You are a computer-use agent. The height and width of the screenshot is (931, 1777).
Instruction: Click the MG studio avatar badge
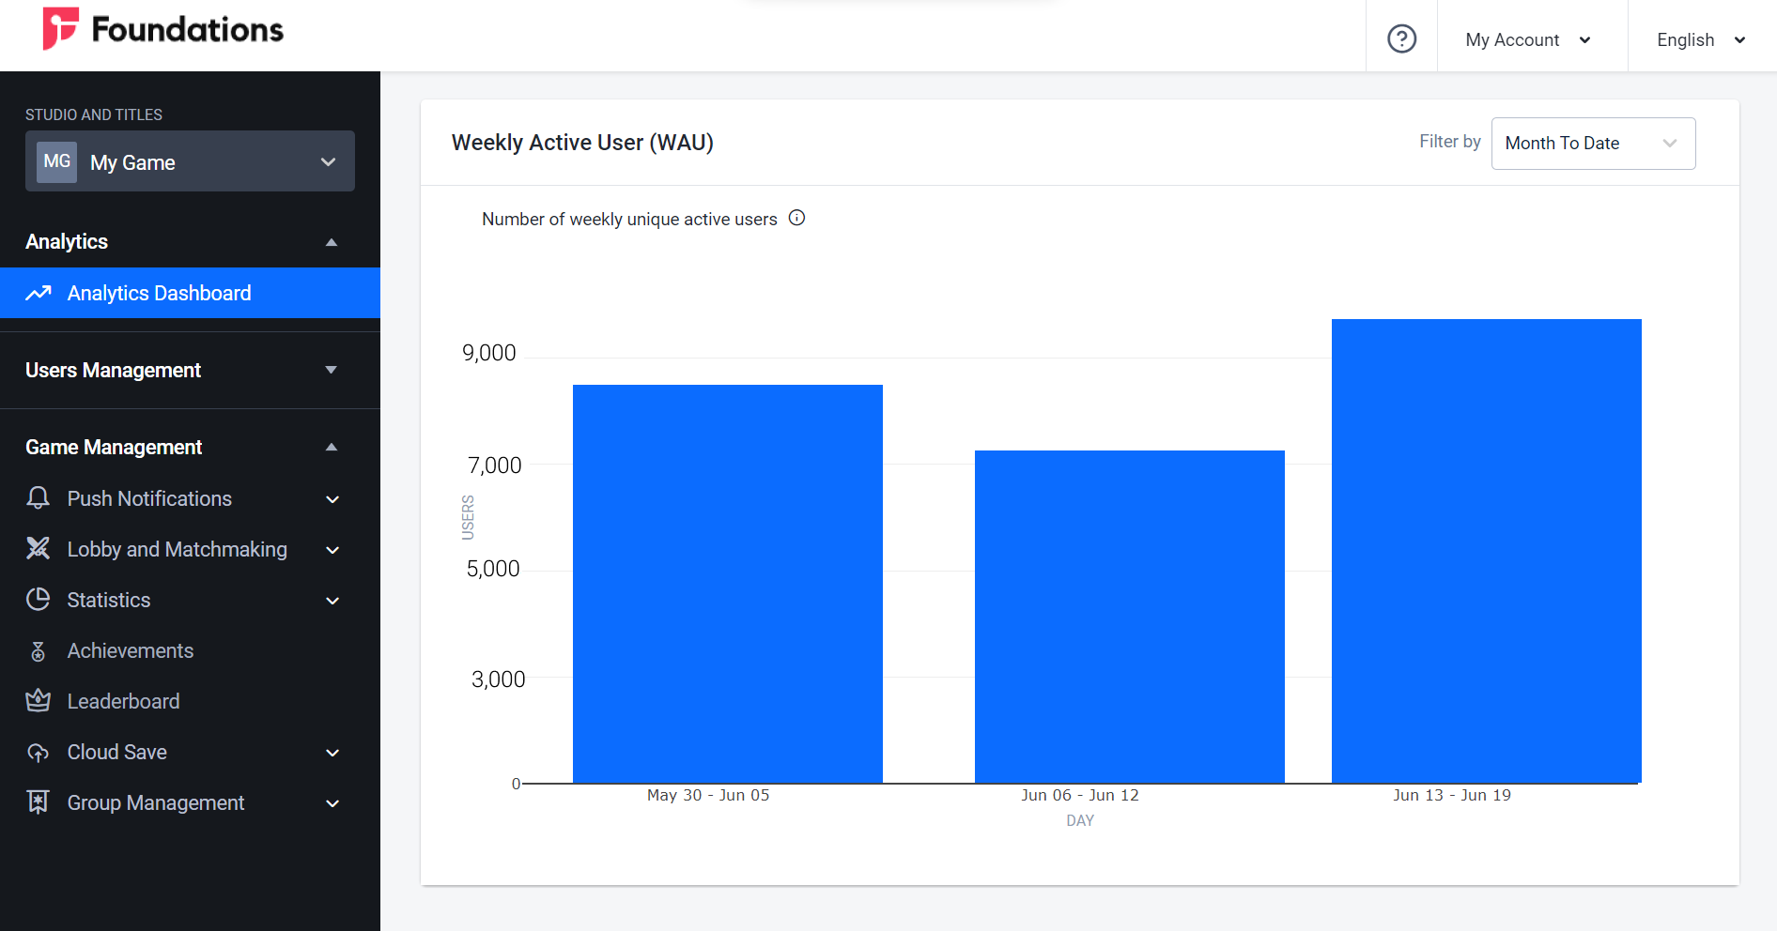[x=56, y=161]
